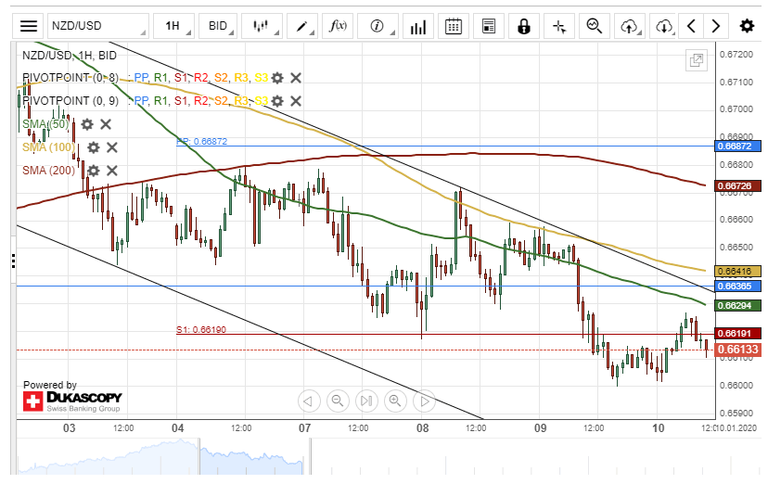Click the navigator right range handle
The height and width of the screenshot is (484, 768).
tap(310, 456)
